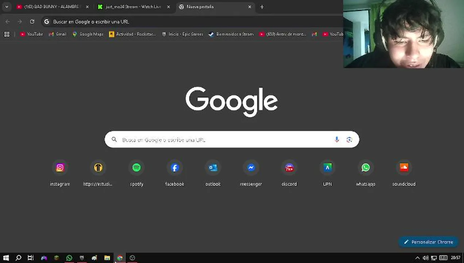Open network status in system tray
Viewport: 464px width, 263px height.
click(x=434, y=258)
